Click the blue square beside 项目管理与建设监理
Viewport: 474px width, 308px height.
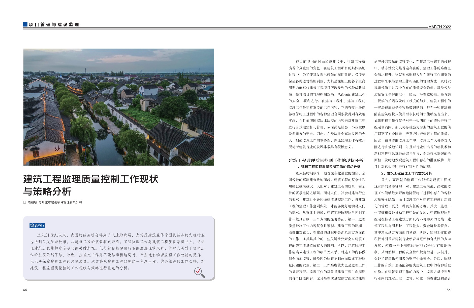pos(25,24)
